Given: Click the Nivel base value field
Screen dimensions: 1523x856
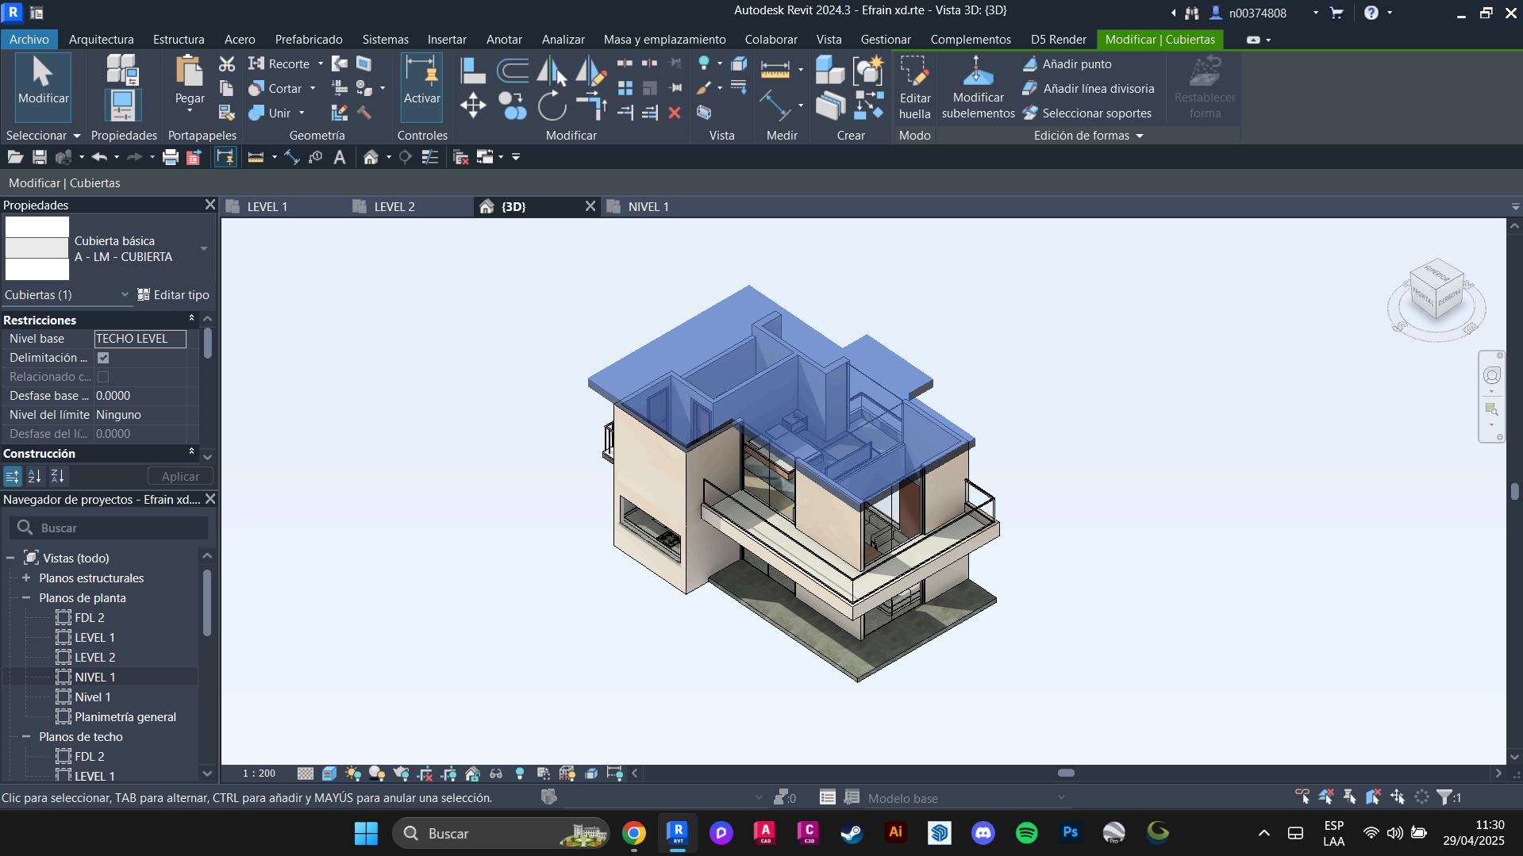Looking at the screenshot, I should (x=140, y=339).
